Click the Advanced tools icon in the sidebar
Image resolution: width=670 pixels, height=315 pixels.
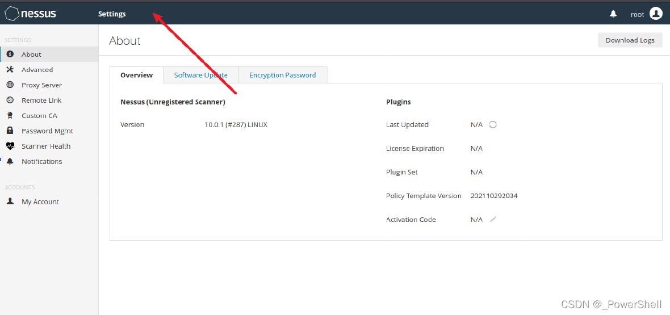[10, 70]
